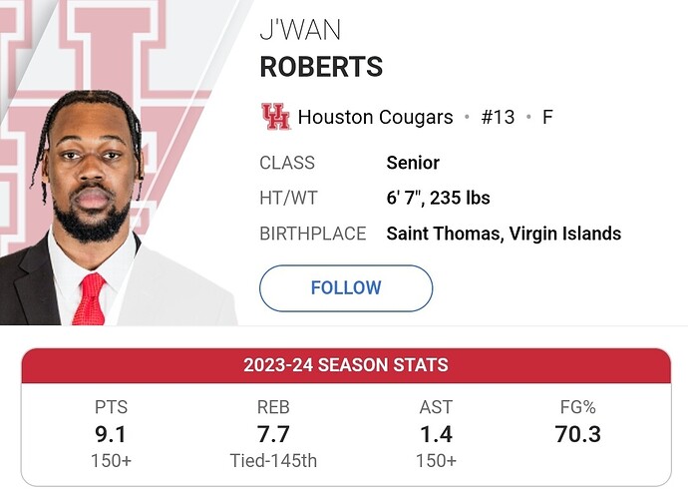Click jersey number #13
The width and height of the screenshot is (688, 491).
pyautogui.click(x=498, y=117)
